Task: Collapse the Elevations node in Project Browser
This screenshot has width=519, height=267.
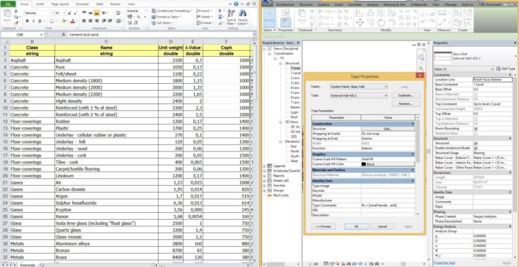Action: click(x=280, y=141)
